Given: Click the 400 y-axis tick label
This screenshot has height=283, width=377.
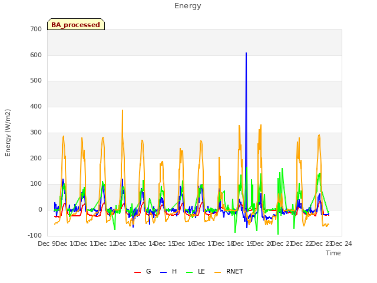Looking at the screenshot, I should [x=36, y=107].
